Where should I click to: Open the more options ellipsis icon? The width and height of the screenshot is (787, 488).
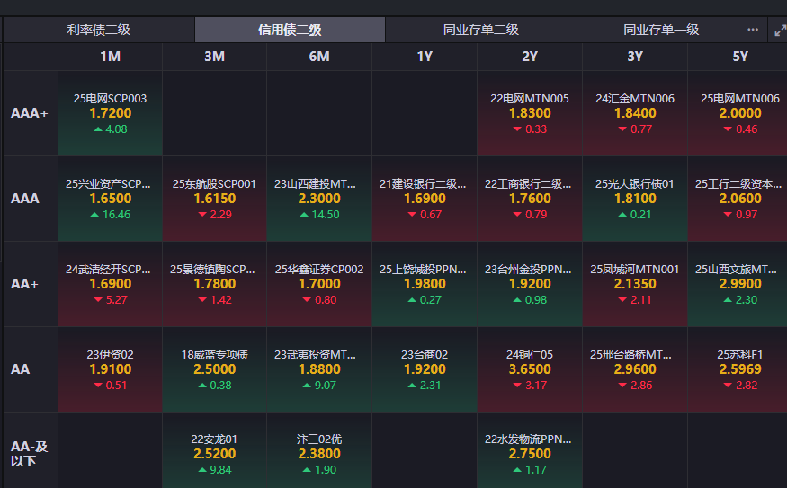752,30
